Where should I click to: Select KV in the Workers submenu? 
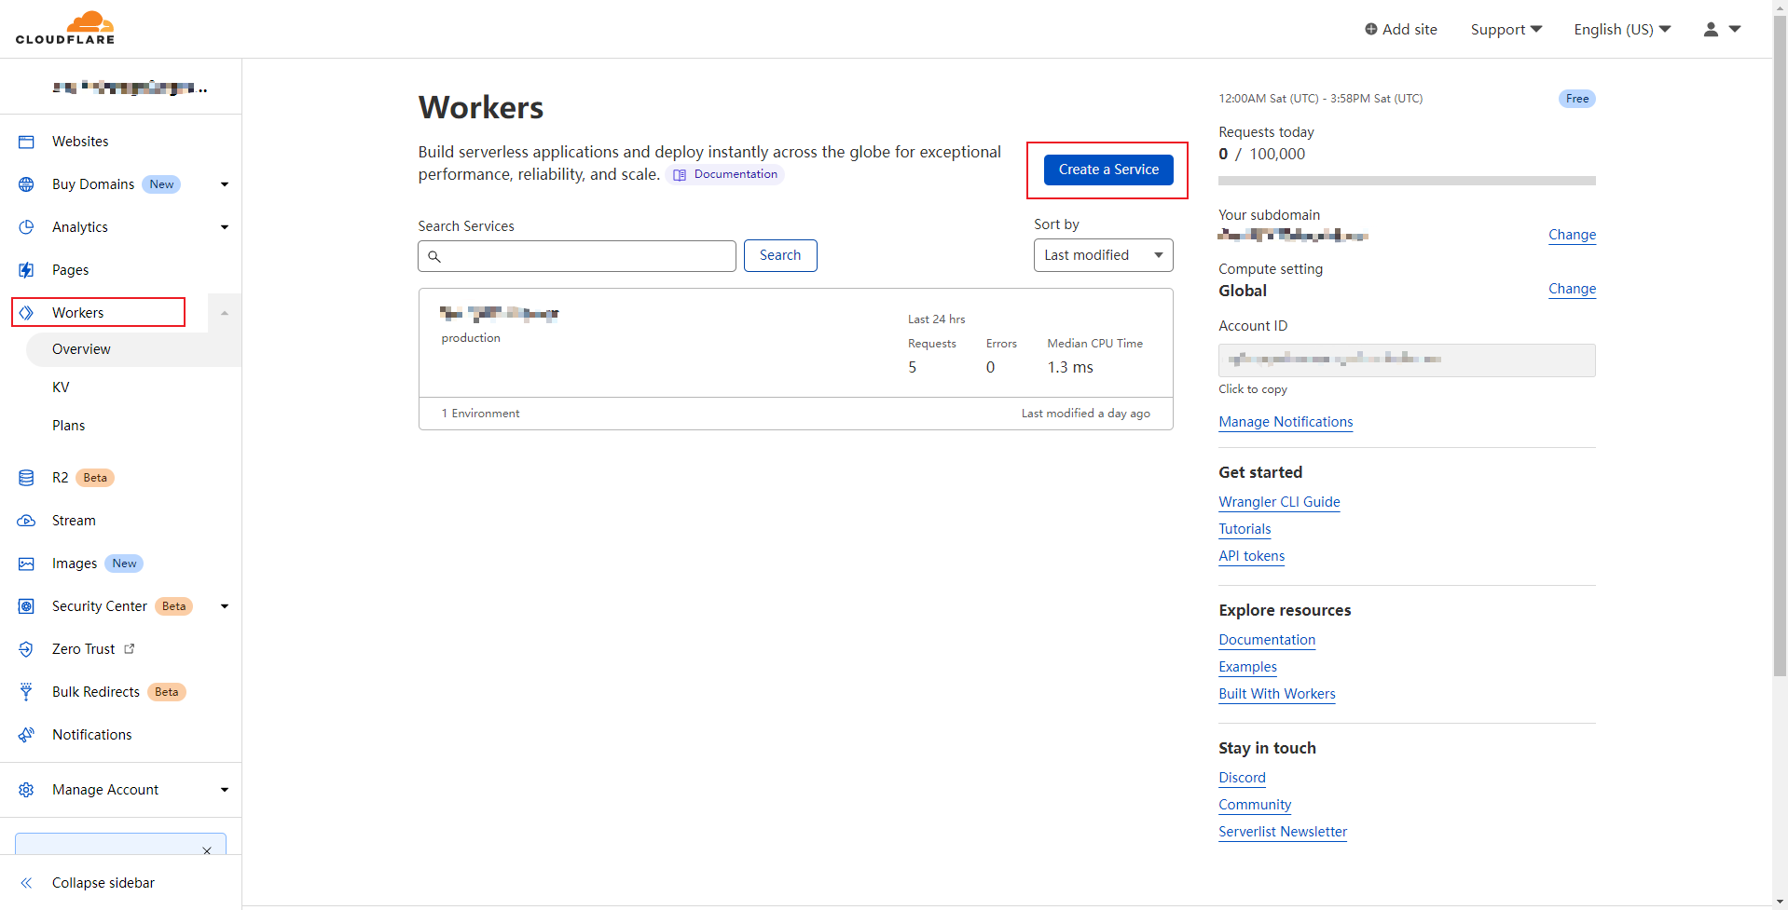coord(61,387)
